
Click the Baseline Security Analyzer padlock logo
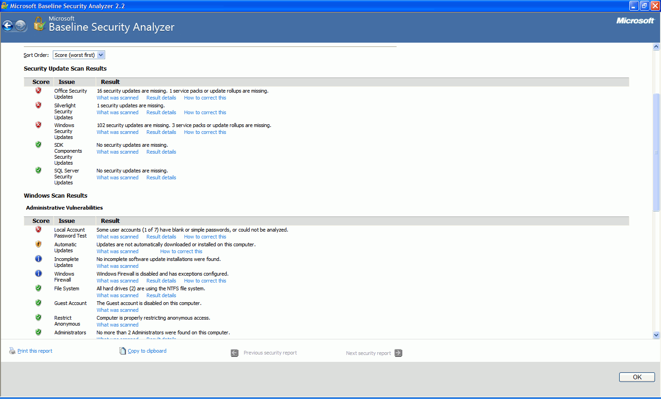pyautogui.click(x=39, y=24)
